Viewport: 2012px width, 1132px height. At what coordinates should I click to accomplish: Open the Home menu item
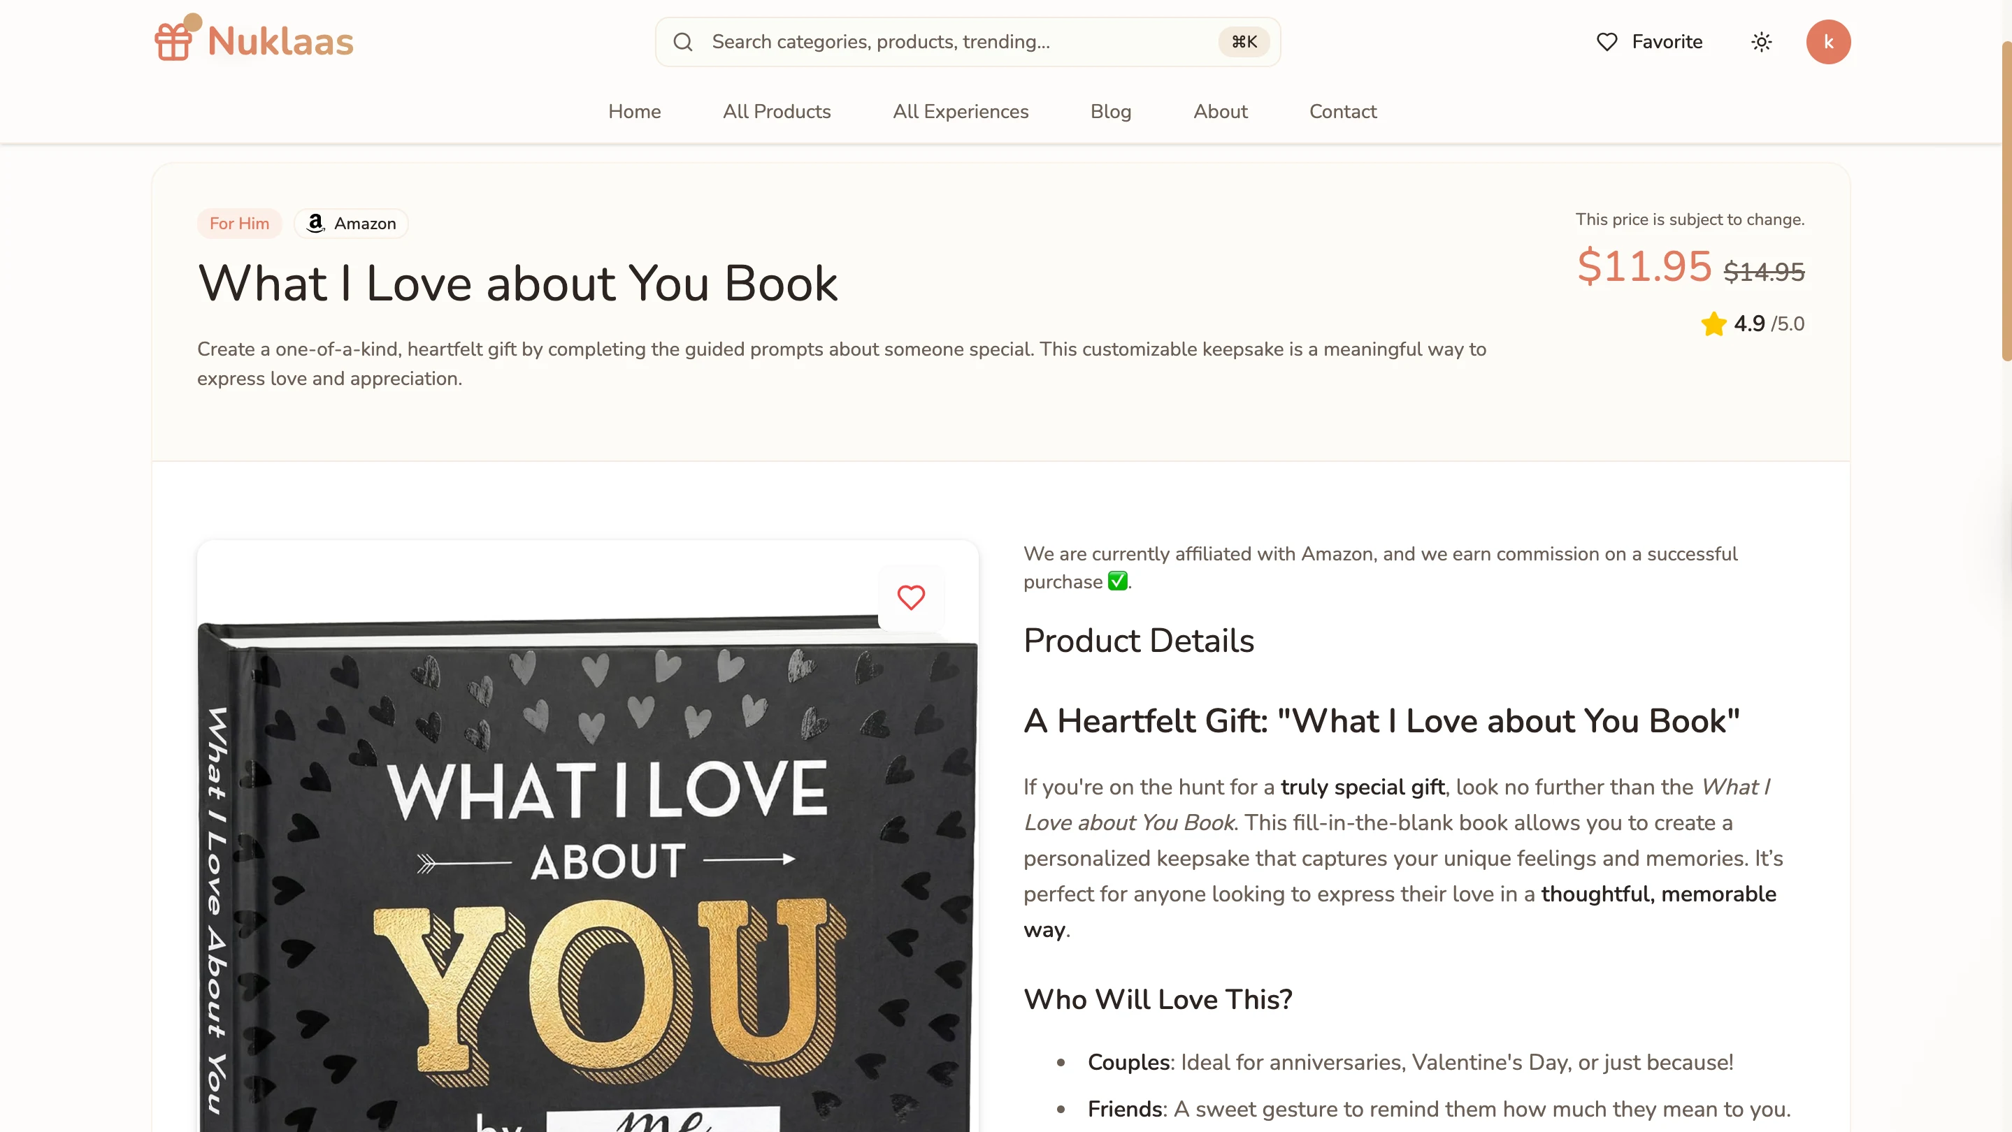[634, 112]
